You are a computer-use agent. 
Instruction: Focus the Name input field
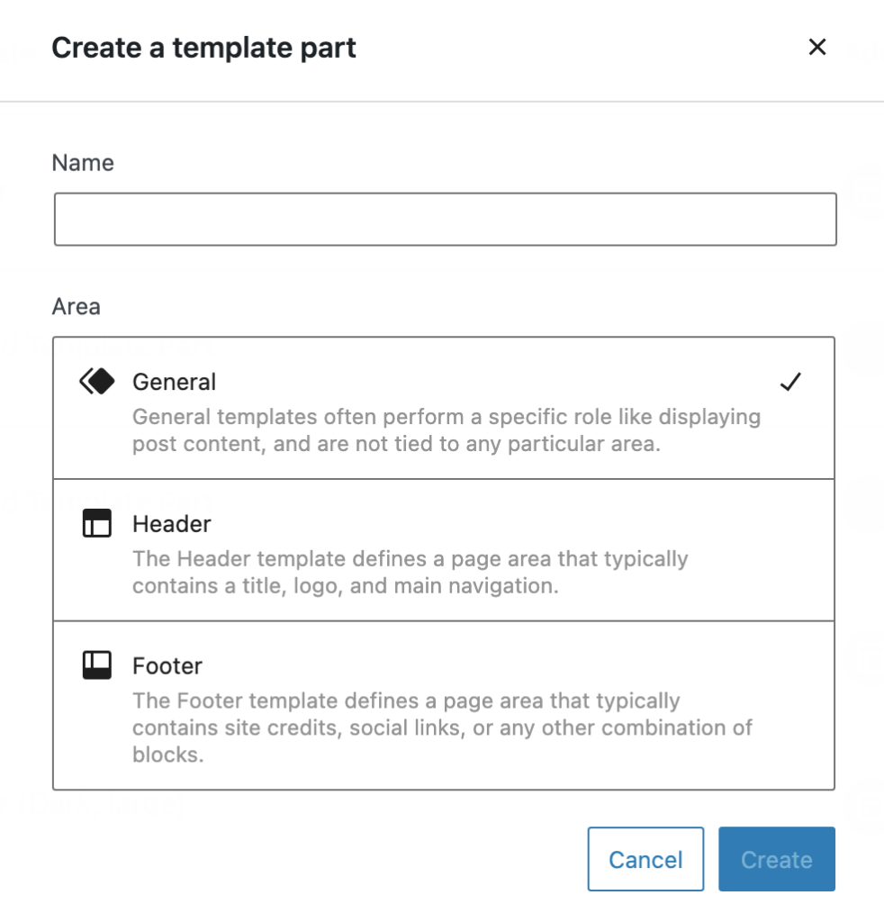446,218
